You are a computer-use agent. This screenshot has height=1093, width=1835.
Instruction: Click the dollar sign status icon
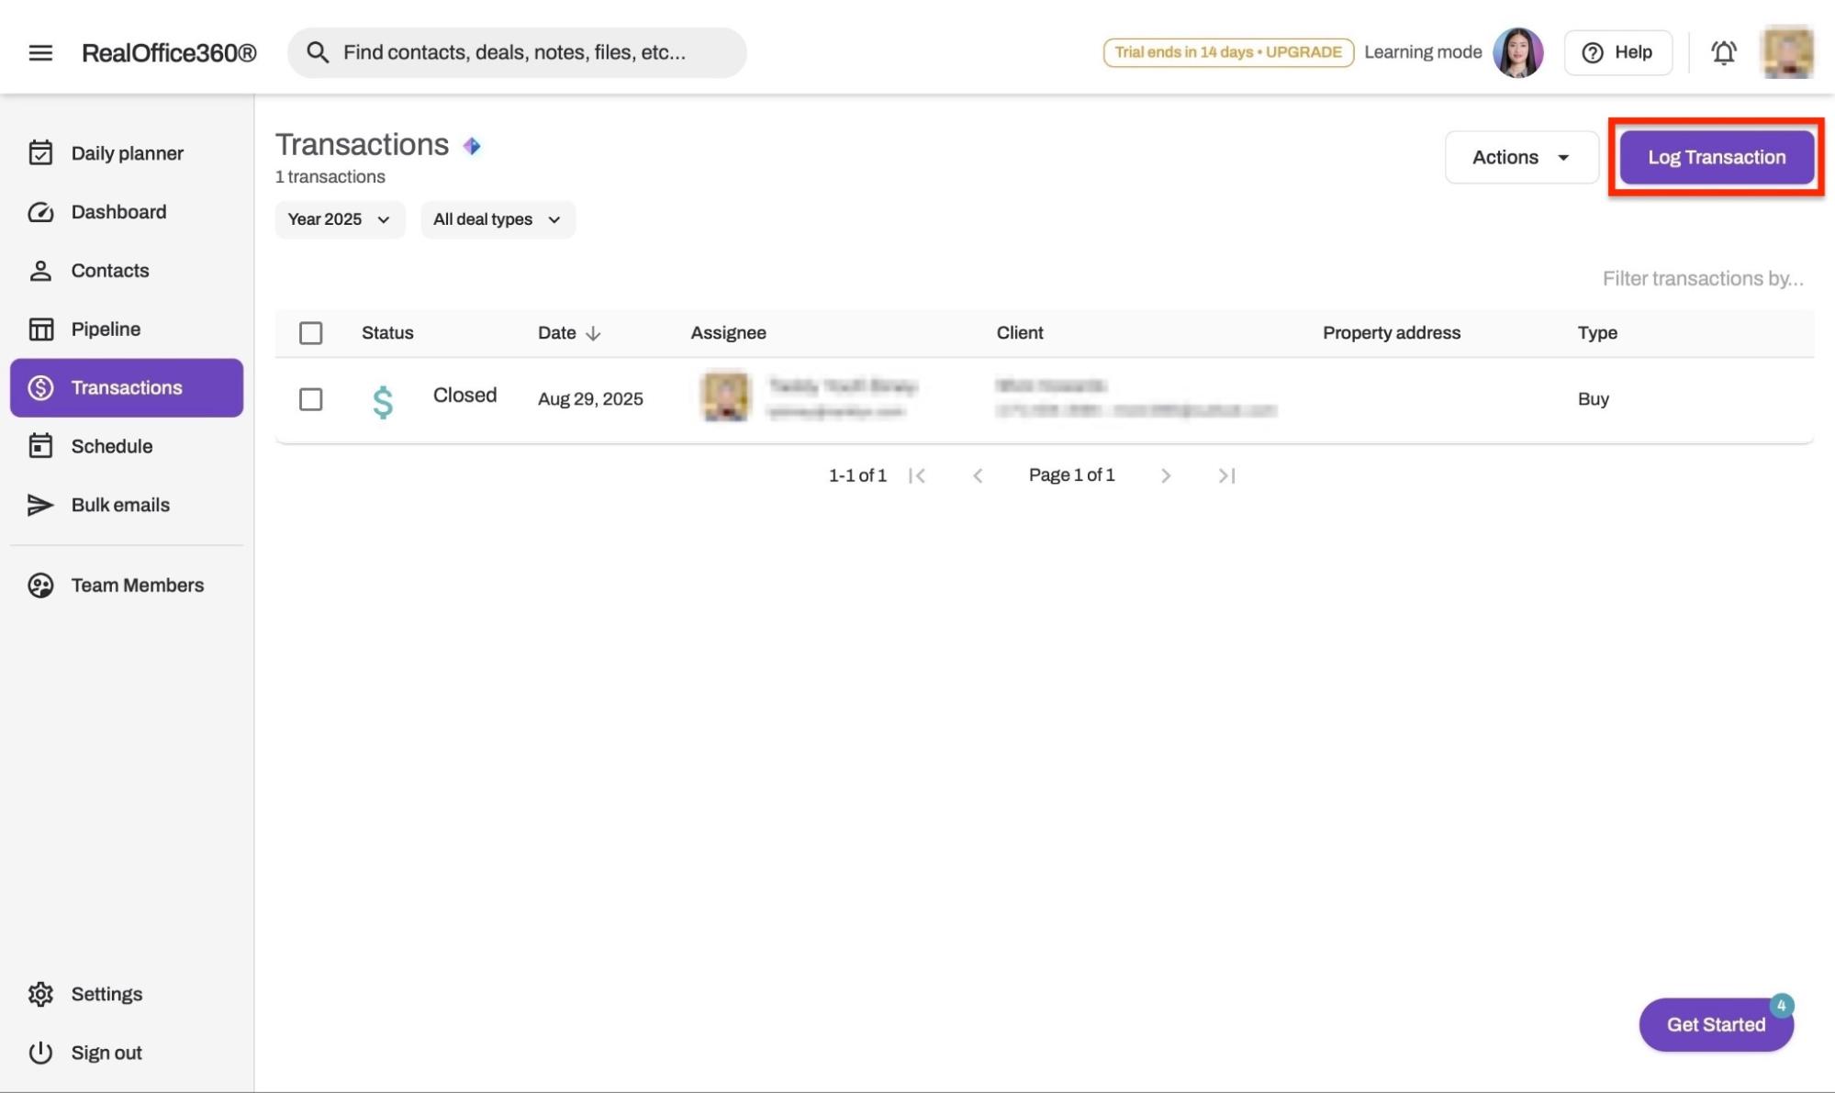[x=383, y=401]
